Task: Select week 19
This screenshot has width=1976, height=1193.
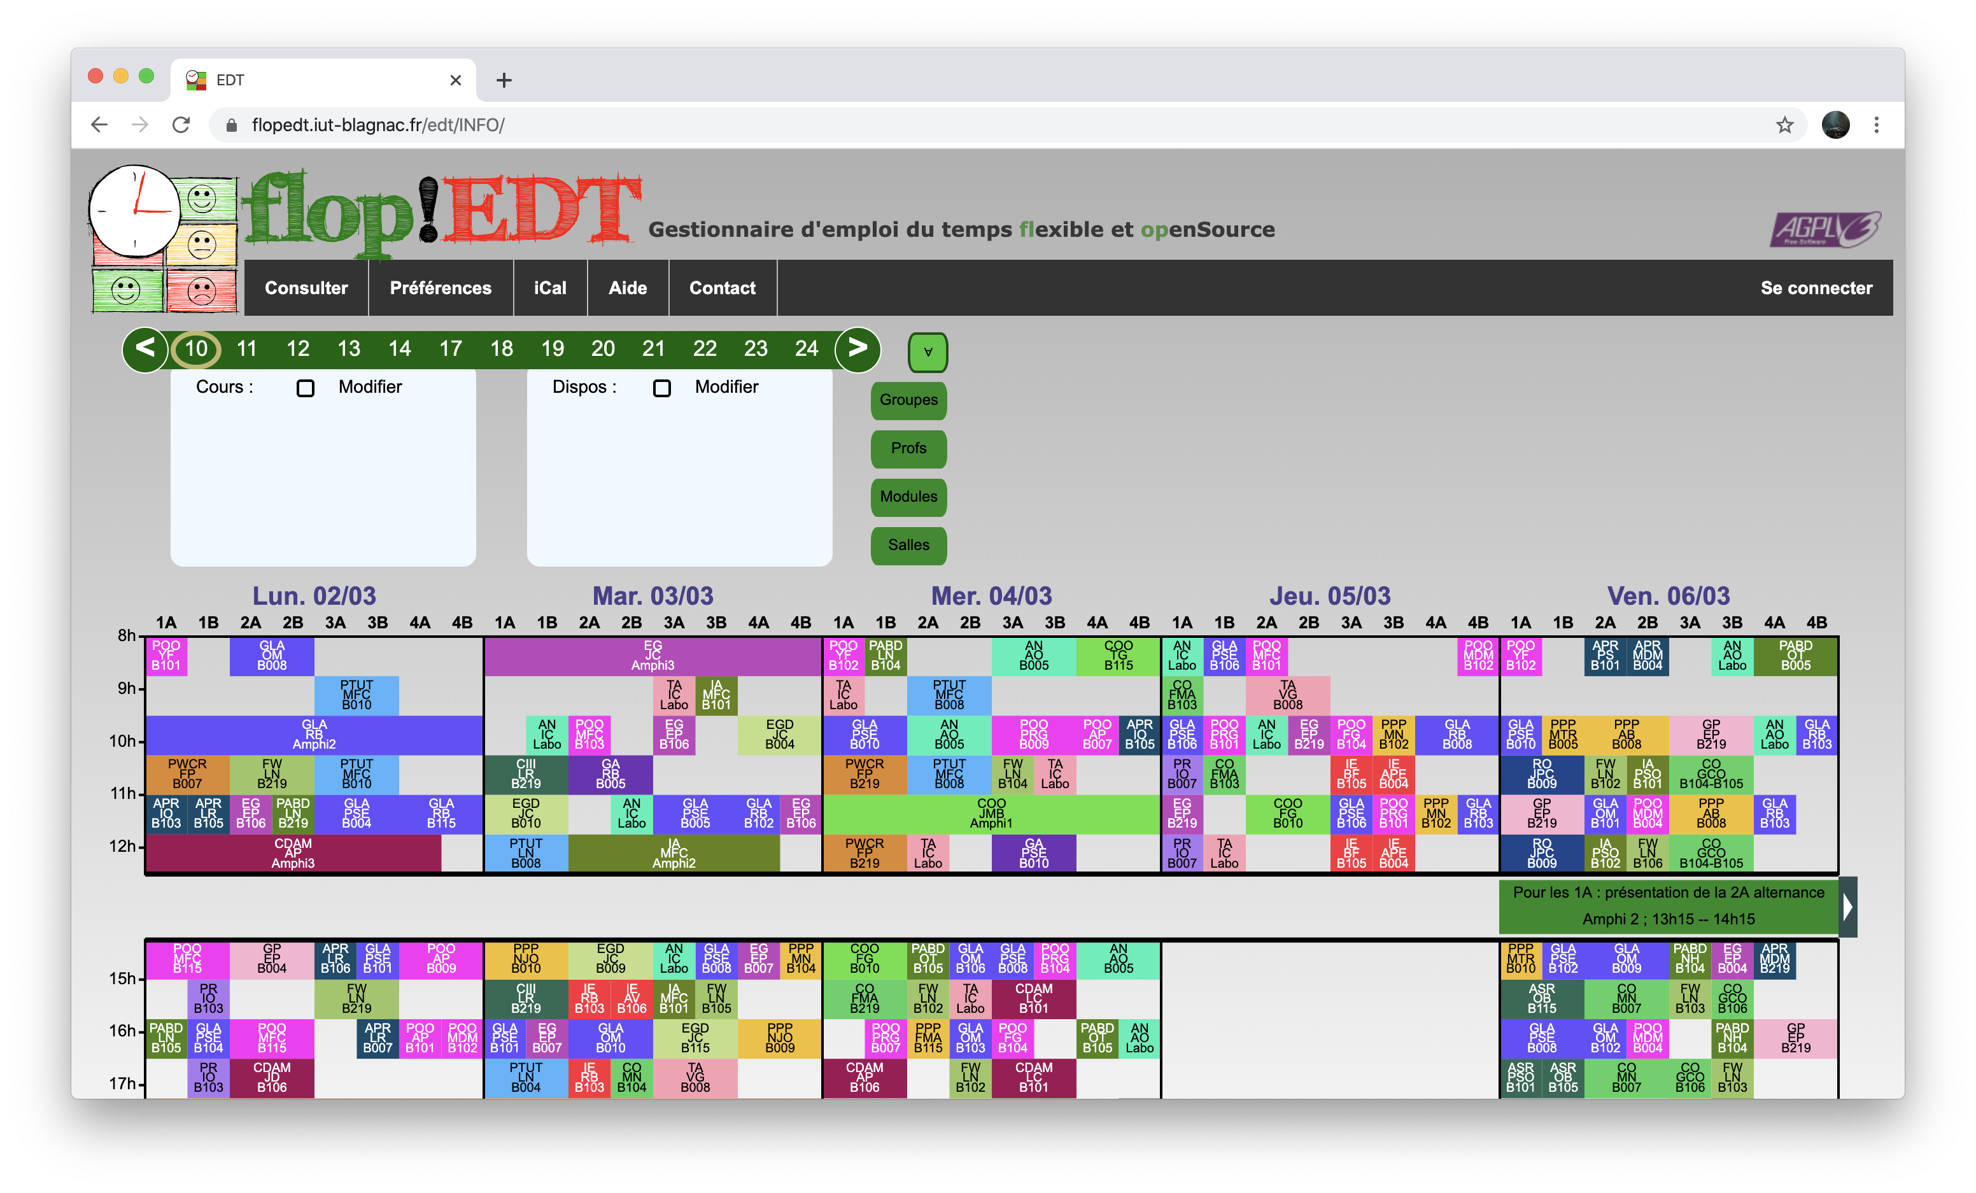Action: pyautogui.click(x=553, y=349)
